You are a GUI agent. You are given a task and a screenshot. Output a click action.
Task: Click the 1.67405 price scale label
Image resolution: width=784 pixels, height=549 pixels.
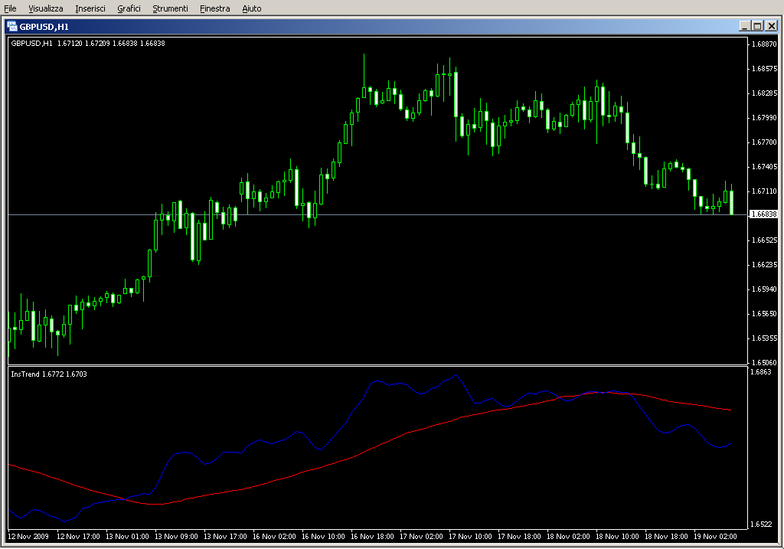coord(765,166)
